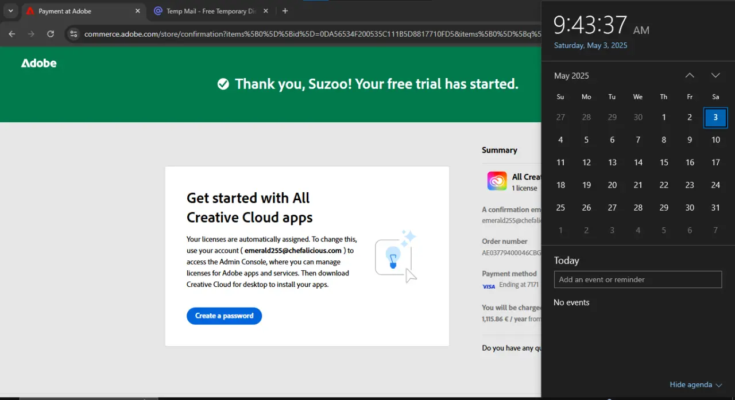Select May 8 in the calendar
The image size is (735, 400).
(x=664, y=139)
